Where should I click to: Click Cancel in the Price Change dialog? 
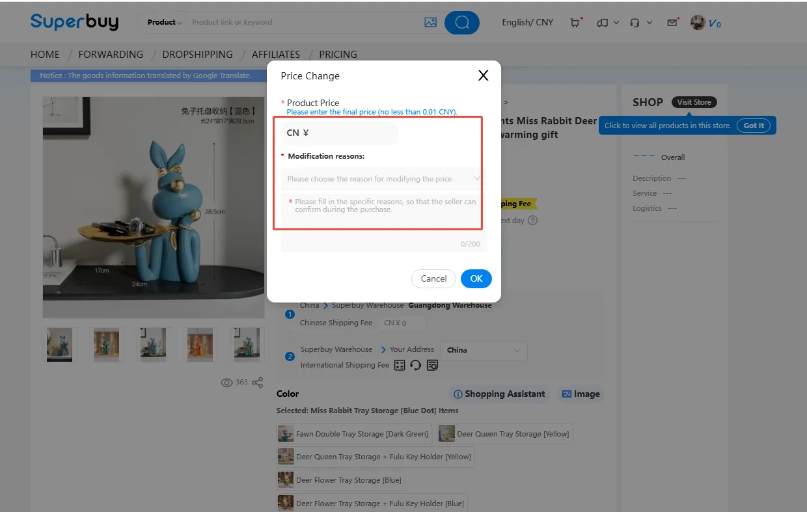[433, 278]
